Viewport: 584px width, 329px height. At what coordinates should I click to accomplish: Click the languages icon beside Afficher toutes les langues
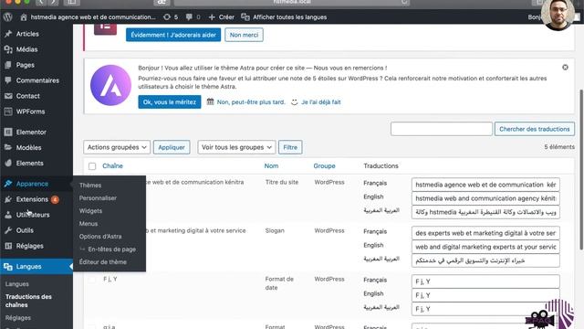(245, 17)
